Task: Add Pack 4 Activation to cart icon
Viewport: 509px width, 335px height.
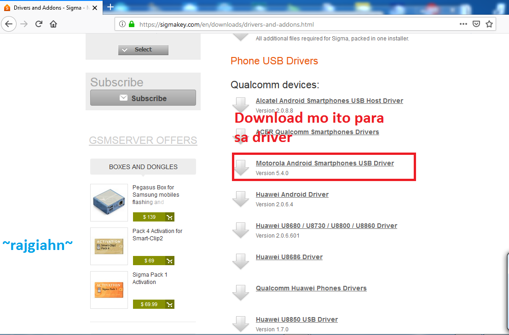Action: 170,261
